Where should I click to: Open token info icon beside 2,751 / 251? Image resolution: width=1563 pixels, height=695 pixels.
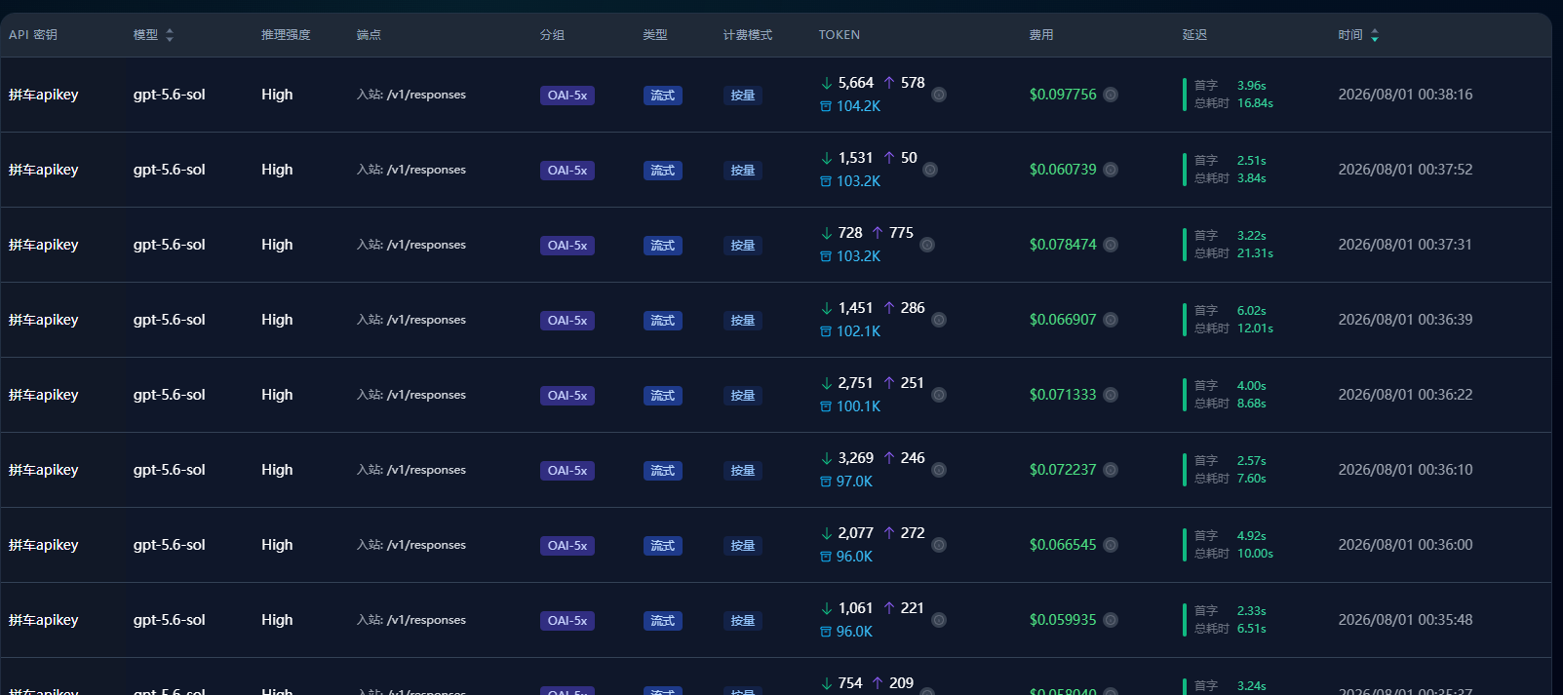[x=939, y=395]
